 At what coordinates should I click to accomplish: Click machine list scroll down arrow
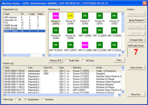pos(123,52)
